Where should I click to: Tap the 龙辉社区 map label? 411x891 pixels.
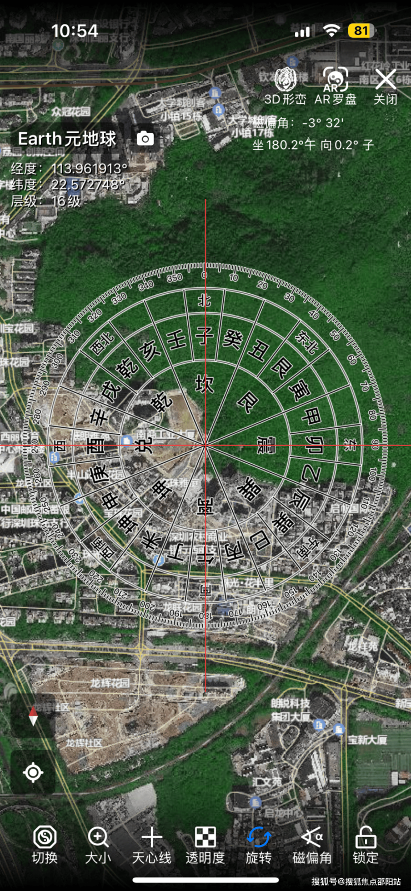click(x=84, y=743)
